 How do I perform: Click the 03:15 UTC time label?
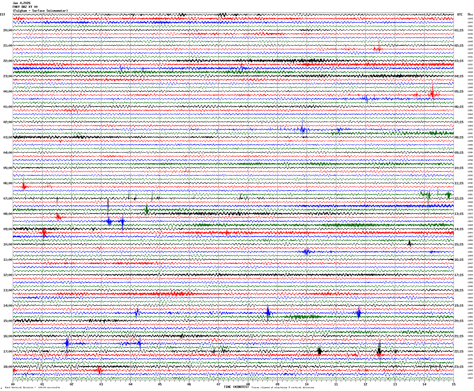click(x=459, y=61)
